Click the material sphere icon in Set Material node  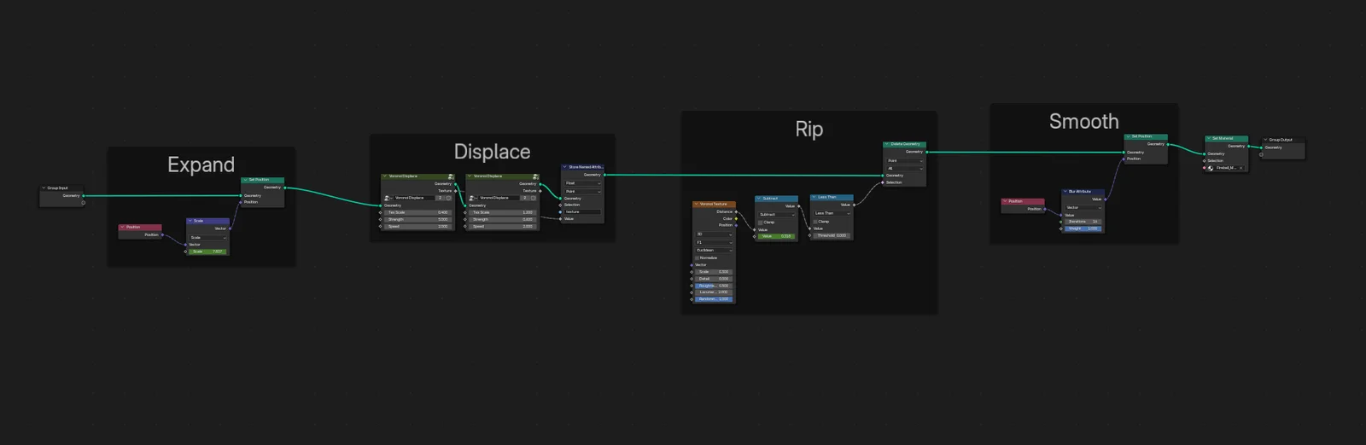click(1211, 168)
